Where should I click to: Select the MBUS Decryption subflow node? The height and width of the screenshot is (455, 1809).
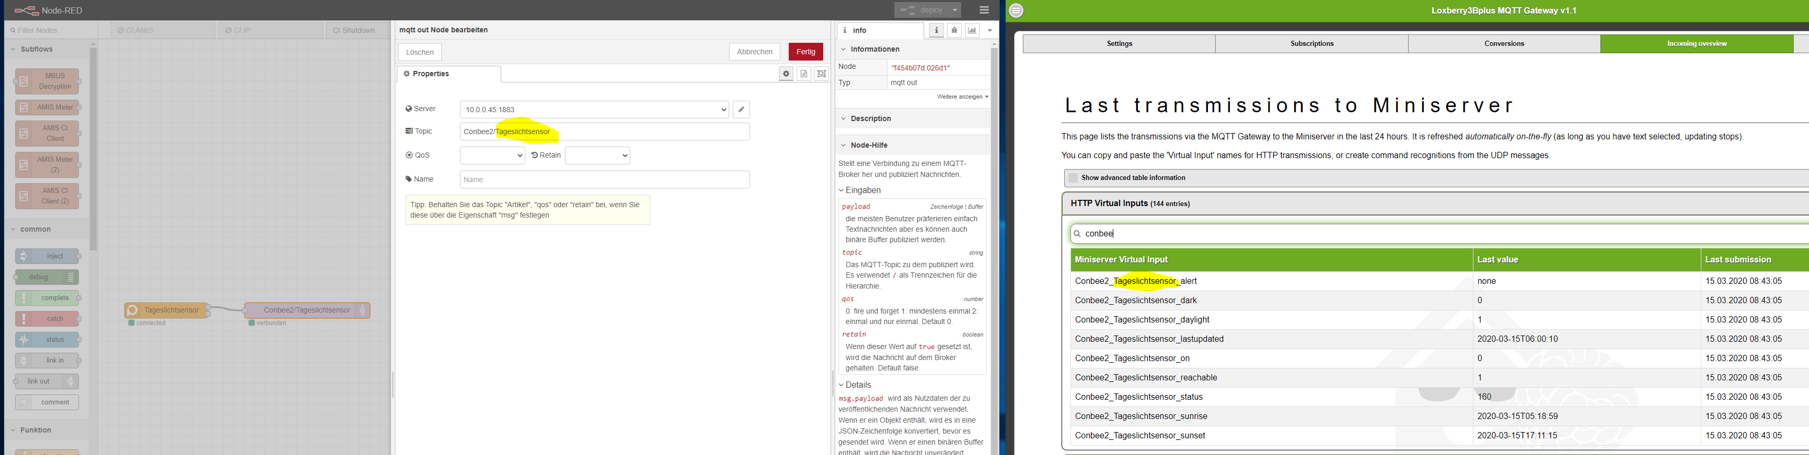click(x=48, y=81)
